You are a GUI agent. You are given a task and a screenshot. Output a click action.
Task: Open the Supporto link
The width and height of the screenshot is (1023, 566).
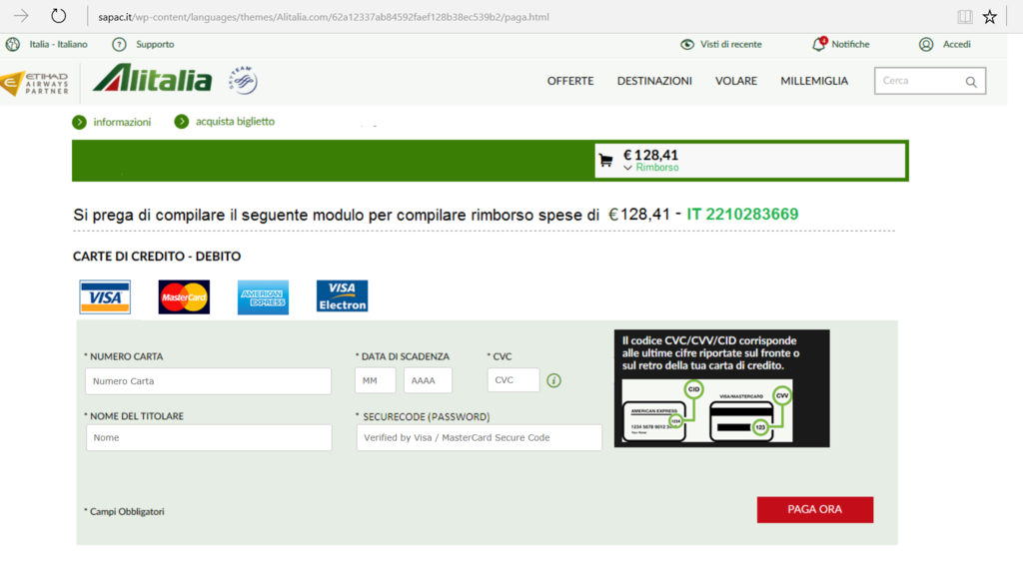(x=155, y=44)
